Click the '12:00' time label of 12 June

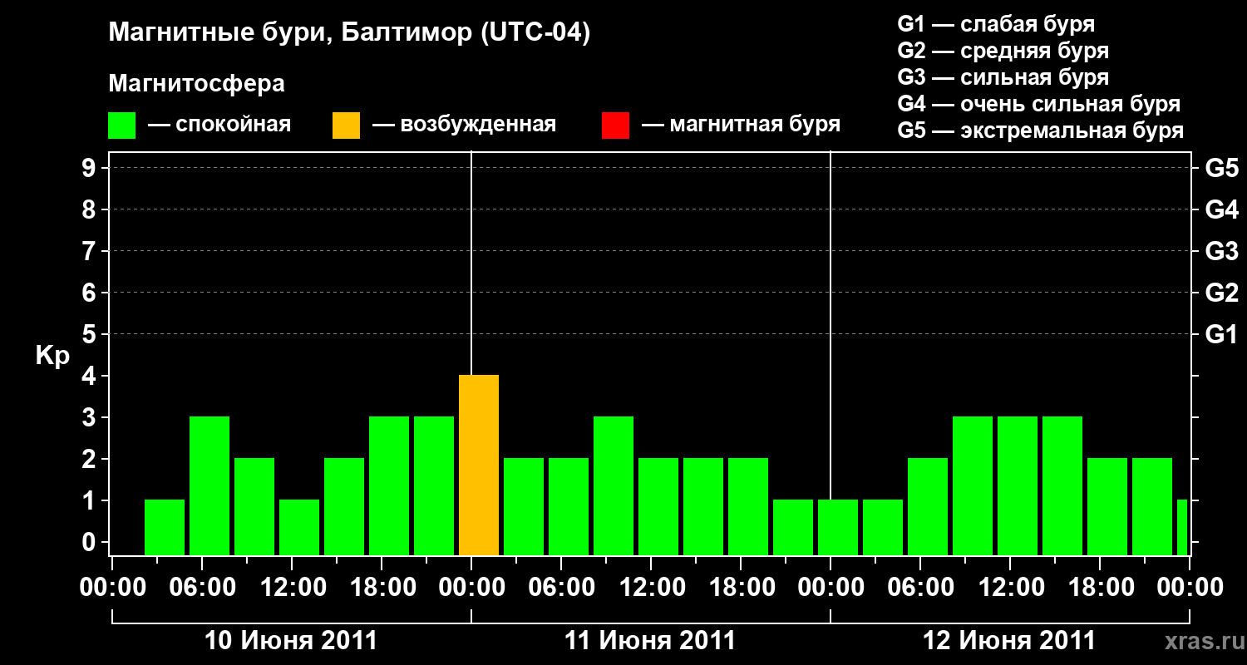1010,588
